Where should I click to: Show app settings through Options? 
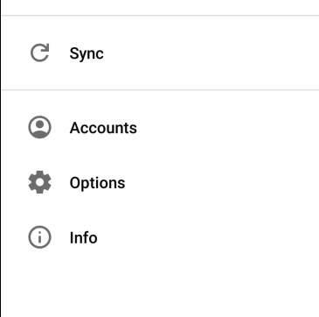[160, 182]
